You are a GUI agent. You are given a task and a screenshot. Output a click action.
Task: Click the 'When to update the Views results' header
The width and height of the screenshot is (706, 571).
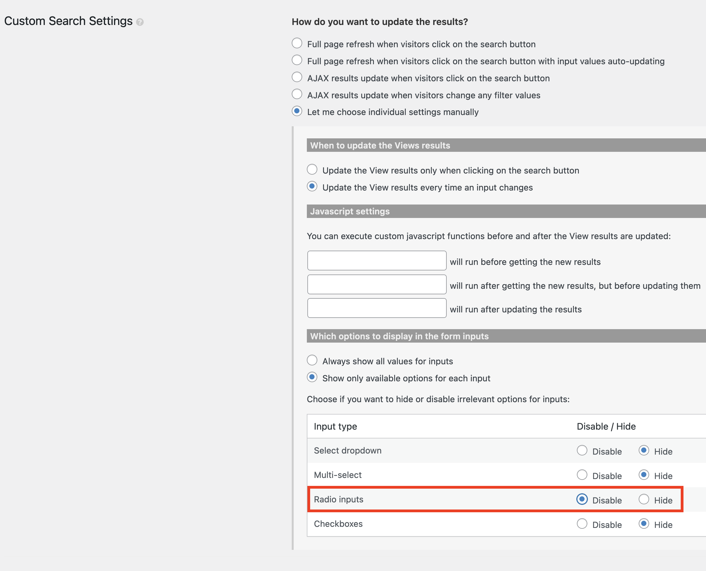coord(506,145)
